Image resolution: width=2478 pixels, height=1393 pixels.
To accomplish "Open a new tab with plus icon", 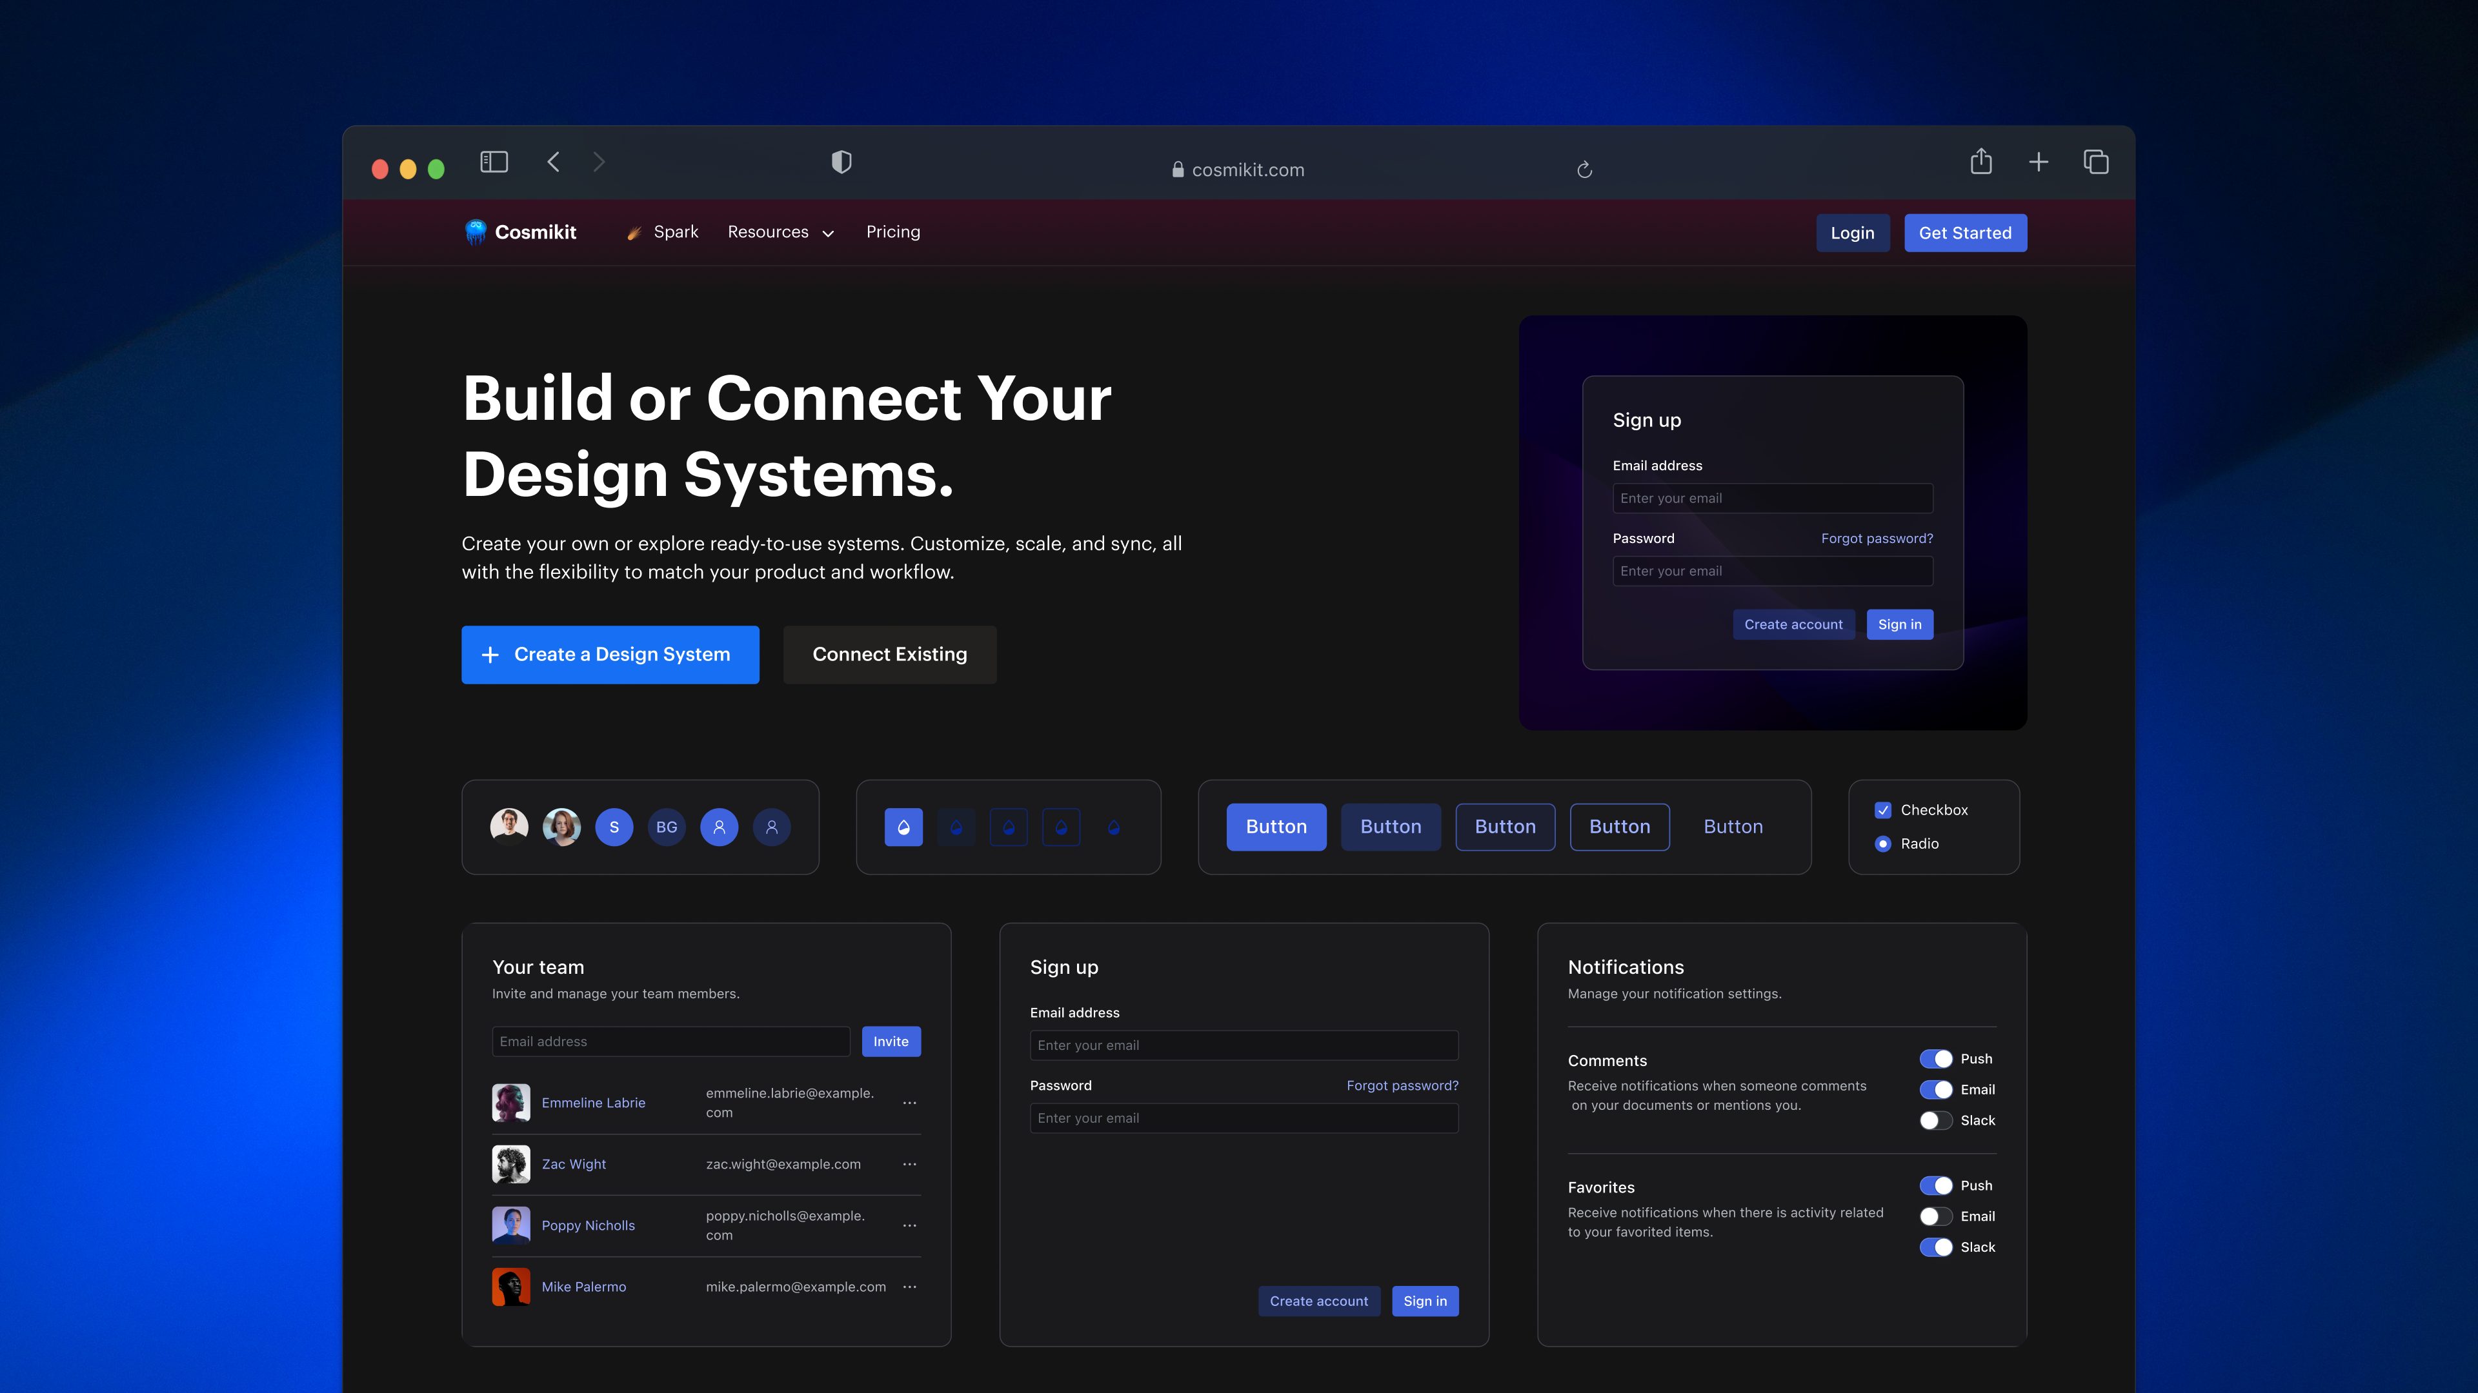I will click(x=2037, y=161).
